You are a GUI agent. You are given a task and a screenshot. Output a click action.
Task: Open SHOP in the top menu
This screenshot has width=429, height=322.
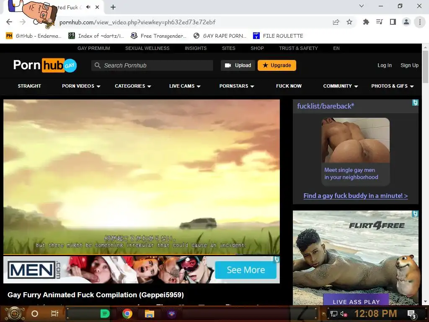click(x=257, y=48)
